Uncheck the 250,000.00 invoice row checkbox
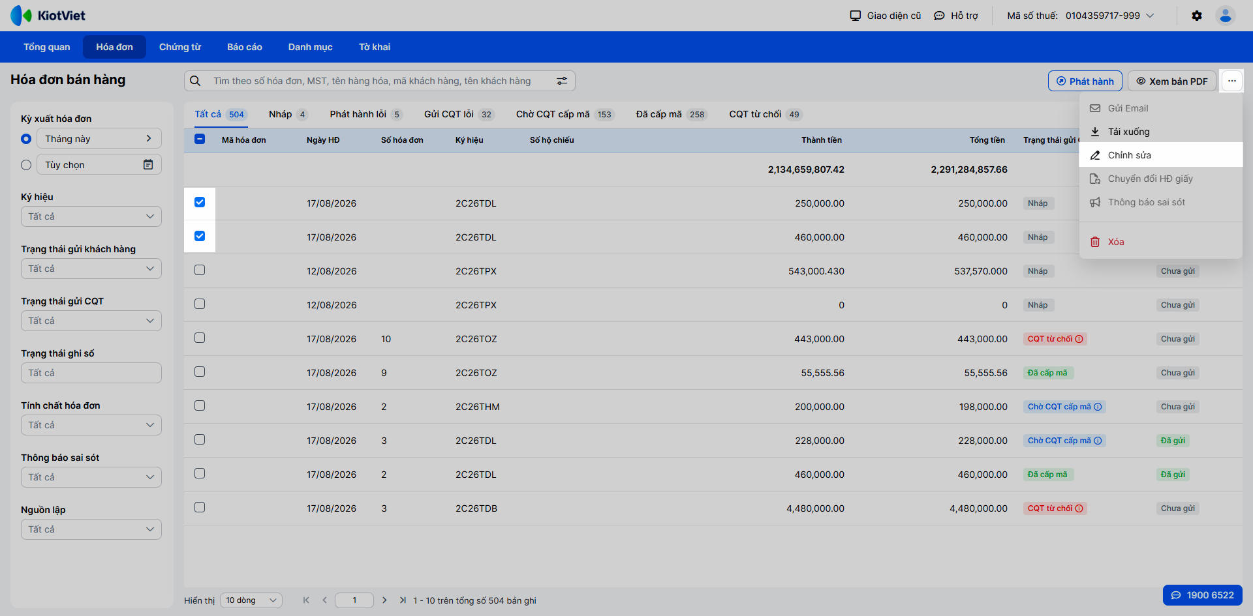 tap(200, 202)
